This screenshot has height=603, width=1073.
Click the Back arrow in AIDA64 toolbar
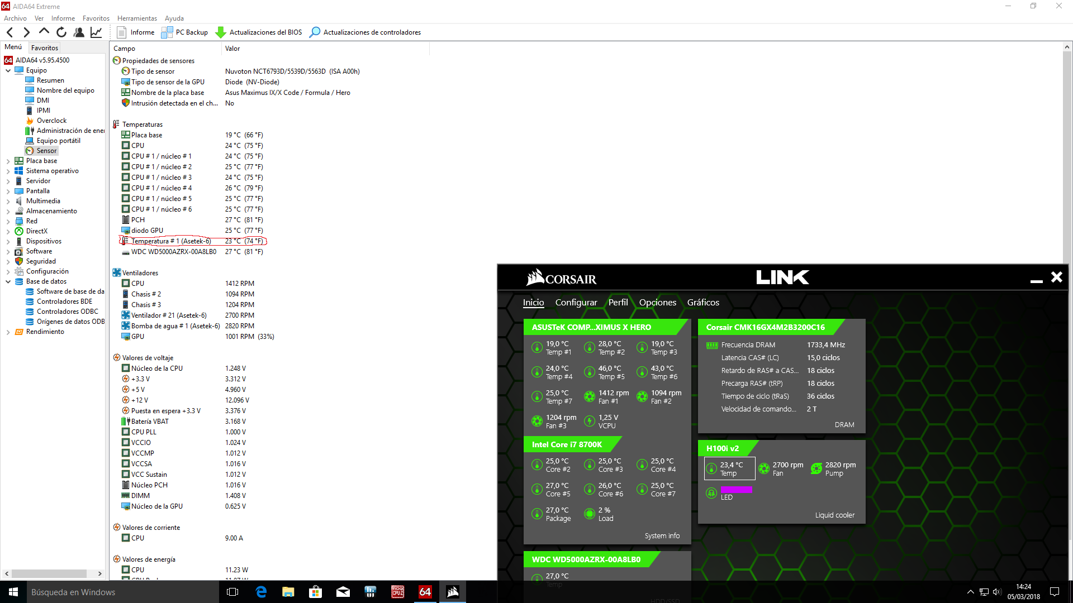(x=10, y=32)
